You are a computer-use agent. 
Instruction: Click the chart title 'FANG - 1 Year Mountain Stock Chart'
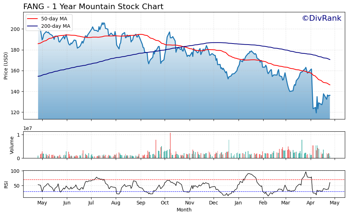[93, 7]
